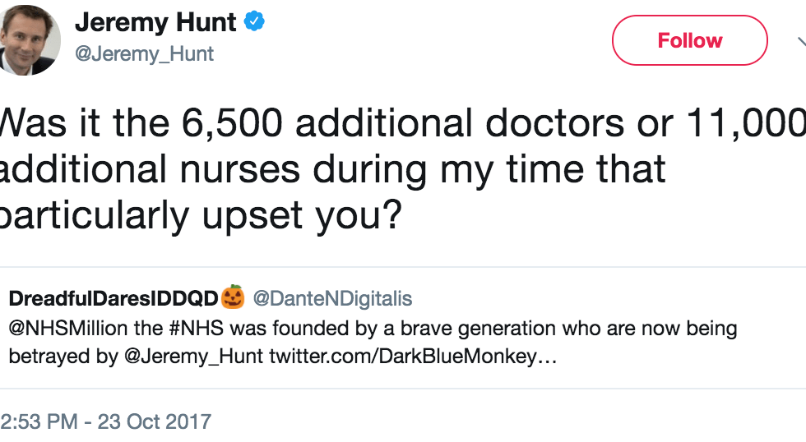Click the 23 Oct 2017 date
Image resolution: width=806 pixels, height=442 pixels.
click(x=155, y=421)
